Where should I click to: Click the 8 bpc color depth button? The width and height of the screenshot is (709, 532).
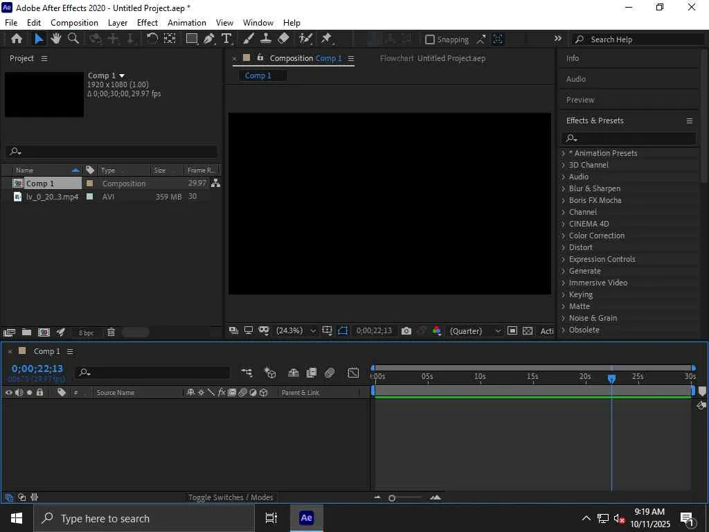pos(86,333)
